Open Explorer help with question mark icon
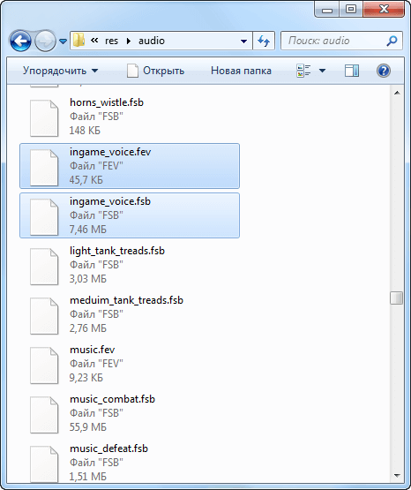This screenshot has height=490, width=411. click(384, 71)
